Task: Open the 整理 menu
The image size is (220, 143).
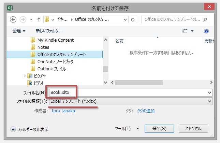Action: coord(19,31)
